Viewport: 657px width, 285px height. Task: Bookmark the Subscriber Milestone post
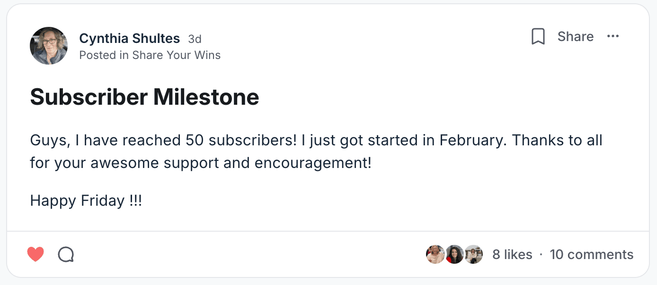click(x=538, y=37)
